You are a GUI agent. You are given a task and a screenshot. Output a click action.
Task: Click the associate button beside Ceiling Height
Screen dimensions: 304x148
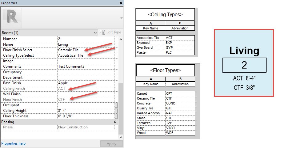coord(116,111)
